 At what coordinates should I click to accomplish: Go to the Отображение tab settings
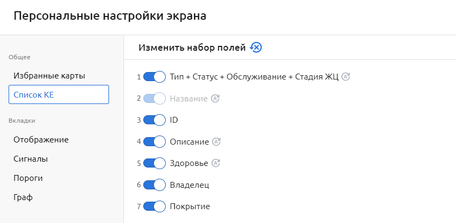click(x=41, y=140)
